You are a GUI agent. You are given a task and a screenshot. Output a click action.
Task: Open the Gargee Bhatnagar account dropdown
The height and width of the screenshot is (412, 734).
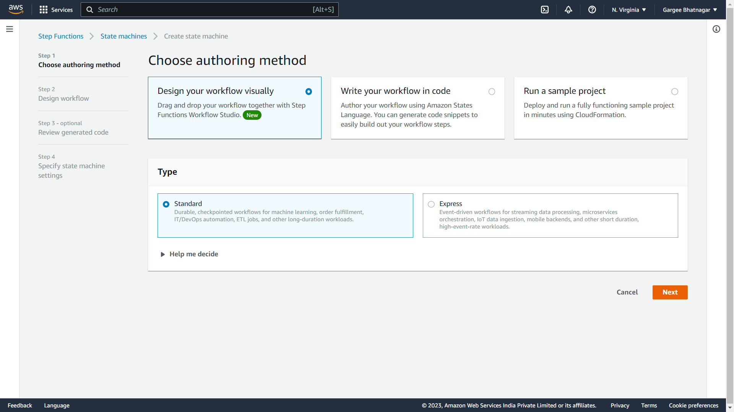(690, 10)
